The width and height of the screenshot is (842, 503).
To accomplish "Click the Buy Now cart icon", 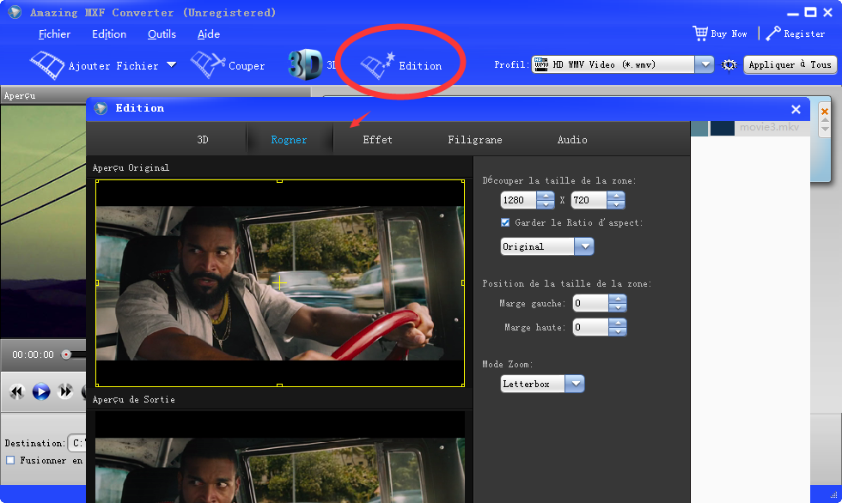I will [700, 33].
